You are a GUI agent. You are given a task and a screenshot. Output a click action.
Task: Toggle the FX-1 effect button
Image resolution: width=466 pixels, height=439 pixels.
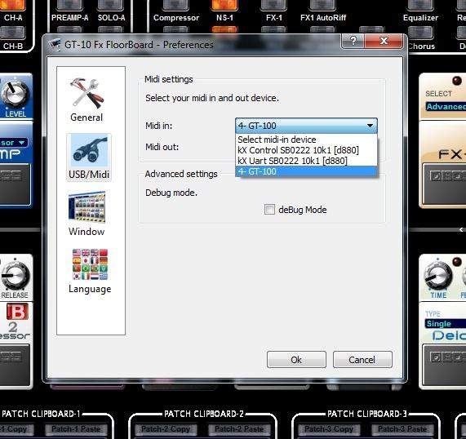click(x=273, y=5)
